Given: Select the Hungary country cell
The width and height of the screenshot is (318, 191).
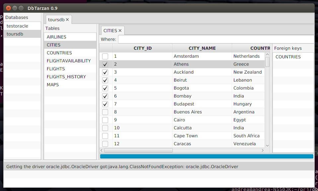Looking at the screenshot, I should pos(248,104).
